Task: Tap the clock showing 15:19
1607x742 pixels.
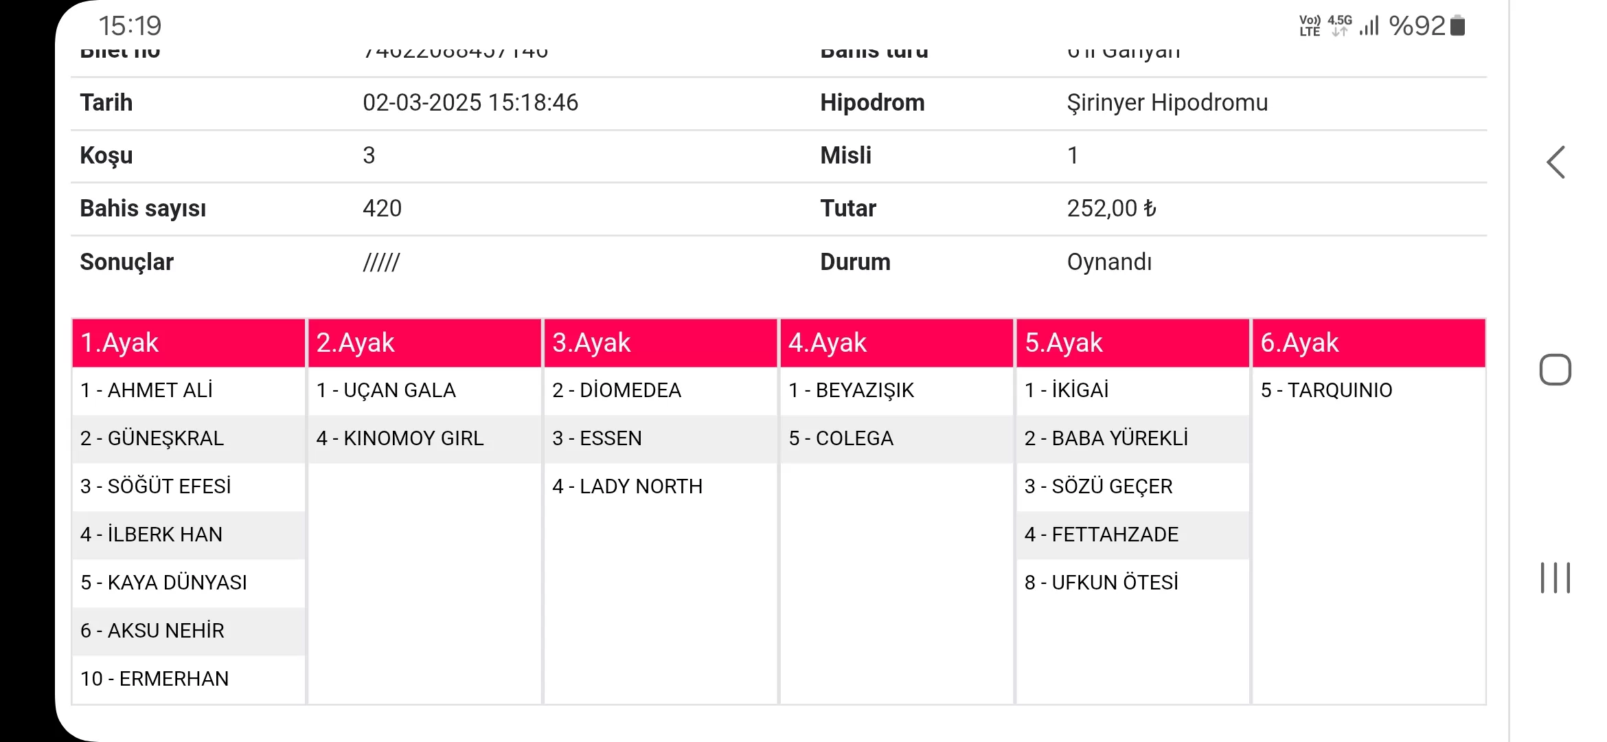Action: coord(130,26)
